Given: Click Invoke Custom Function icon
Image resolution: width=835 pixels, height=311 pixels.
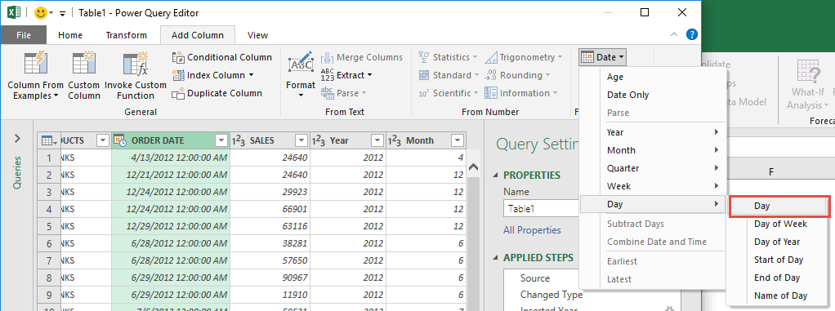Looking at the screenshot, I should [x=136, y=64].
